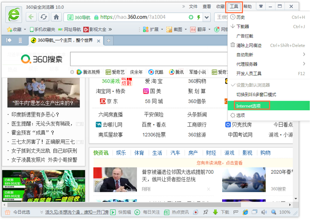This screenshot has height=221, width=315.
Task: Click the 360 browser logo
Action: click(x=14, y=14)
